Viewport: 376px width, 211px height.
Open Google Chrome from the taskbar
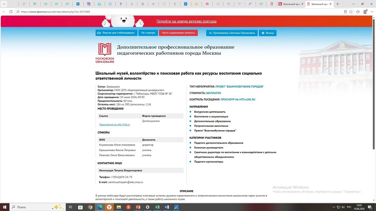pyautogui.click(x=90, y=207)
